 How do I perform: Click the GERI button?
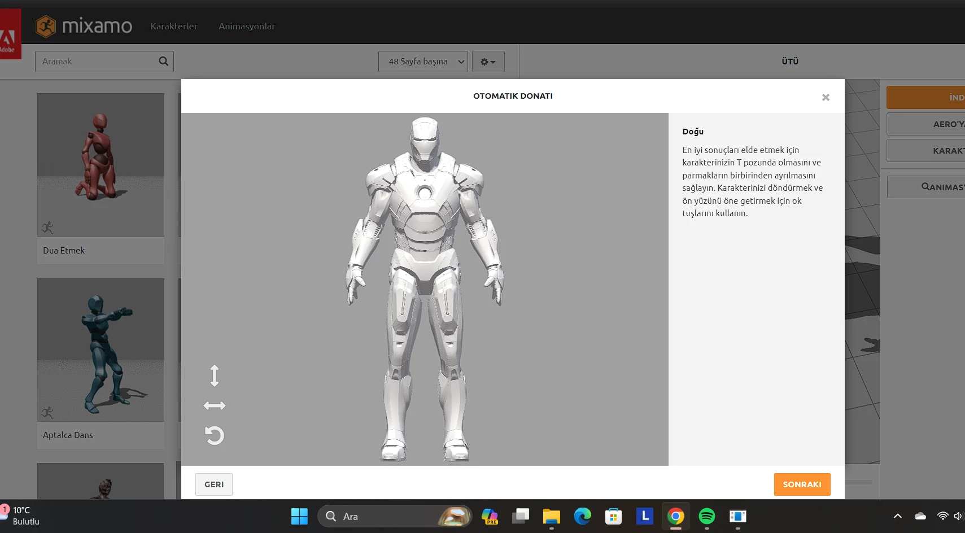coord(214,484)
